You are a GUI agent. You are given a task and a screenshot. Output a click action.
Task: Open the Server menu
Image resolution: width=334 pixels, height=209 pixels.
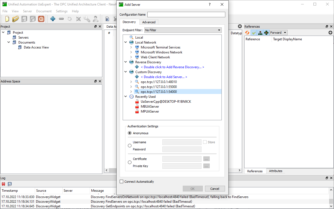point(27,11)
